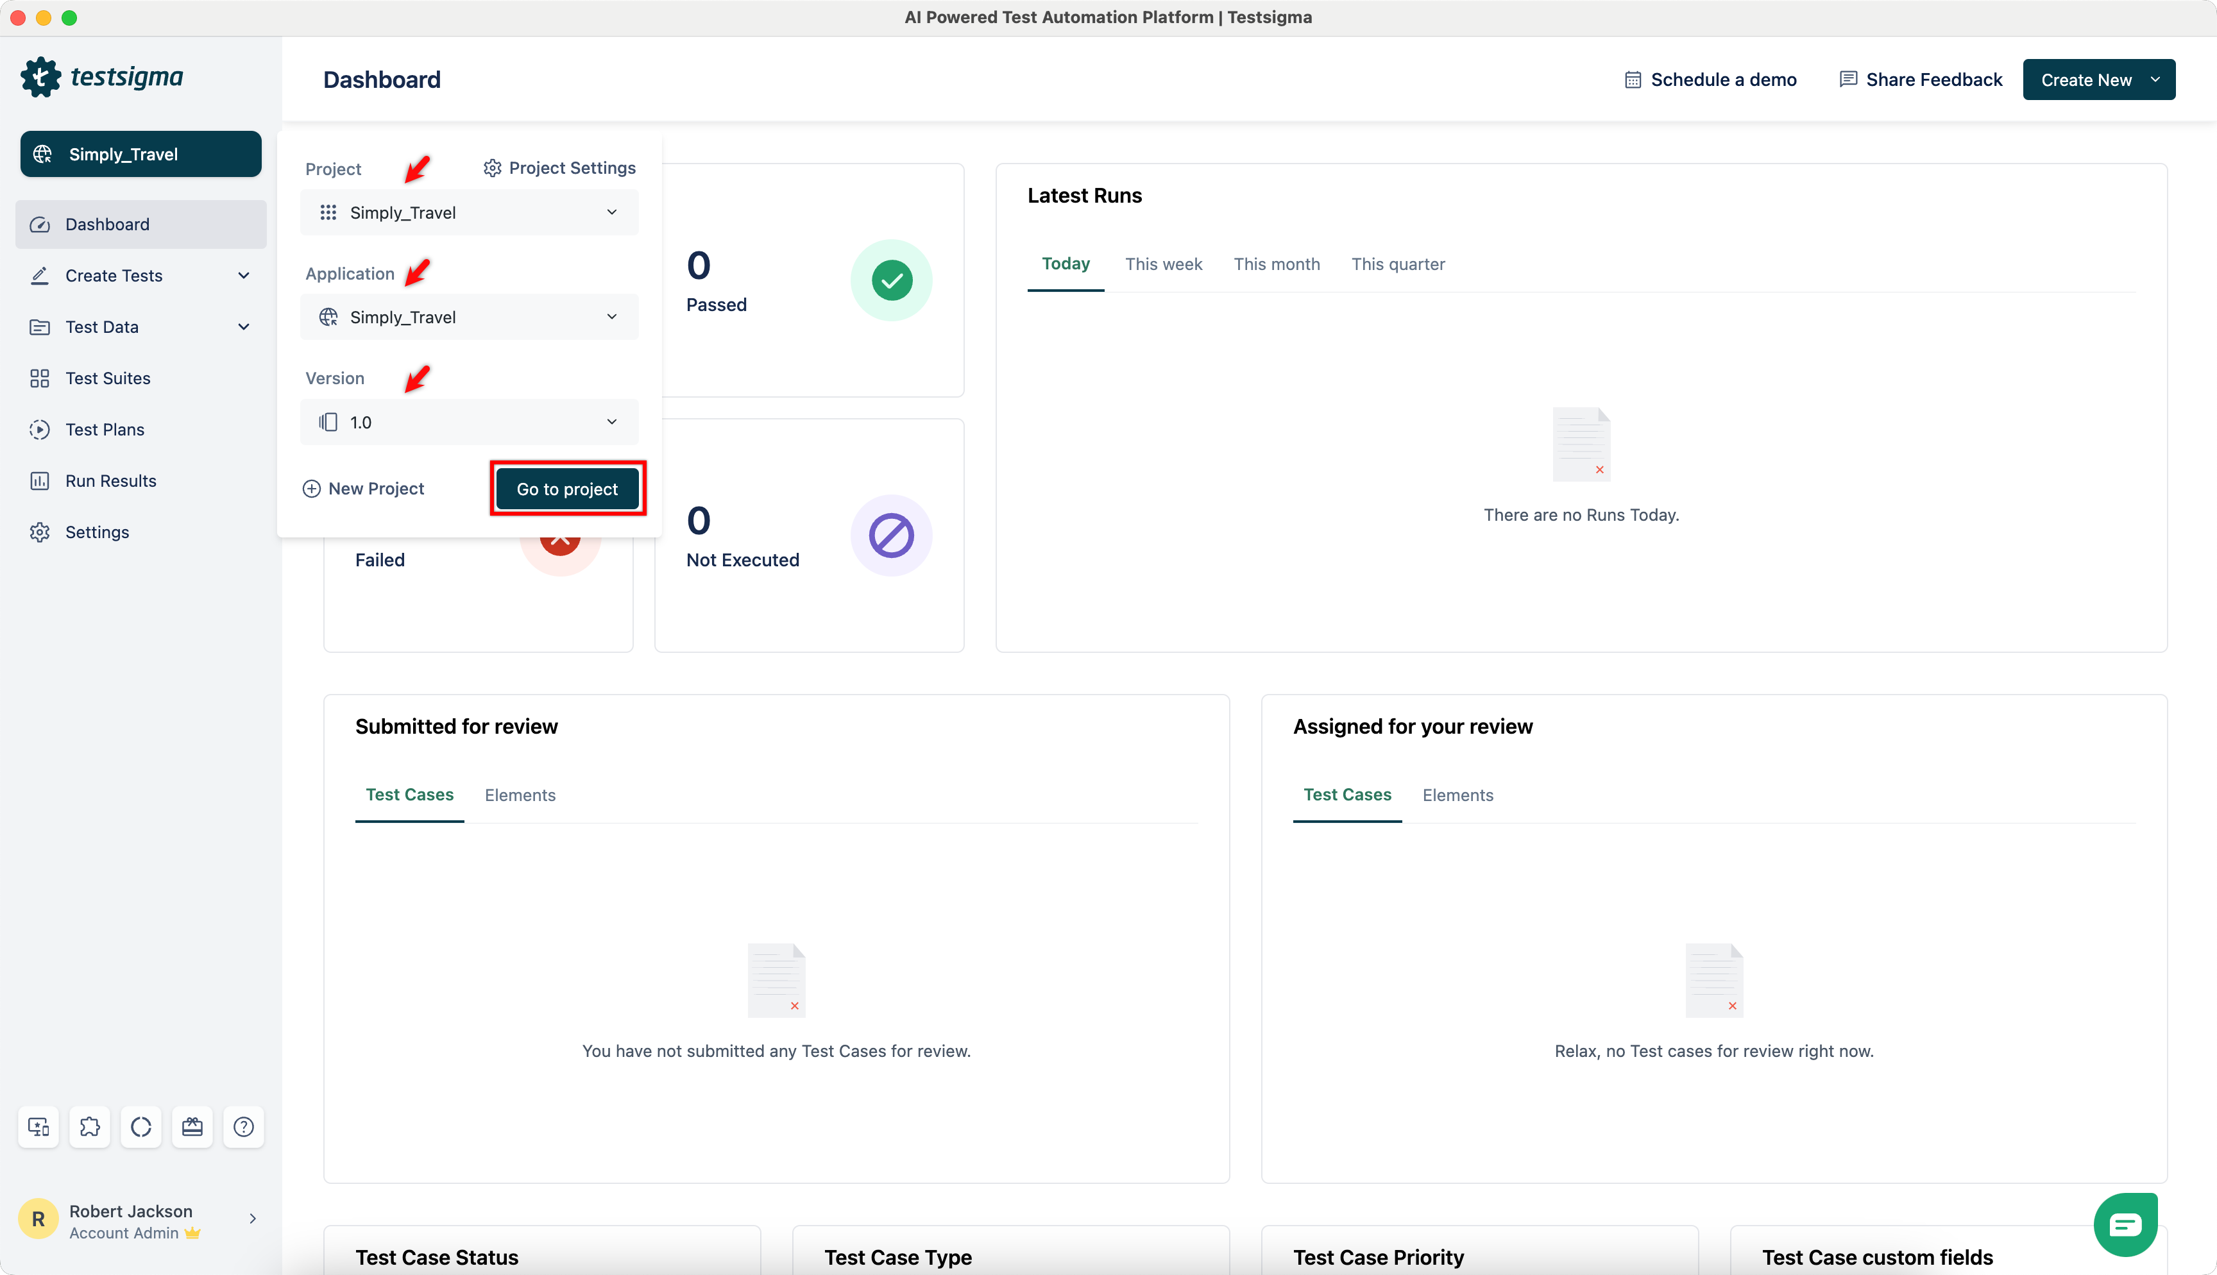The height and width of the screenshot is (1275, 2217).
Task: Click the 'There are no Runs Today.' message
Action: [1581, 515]
